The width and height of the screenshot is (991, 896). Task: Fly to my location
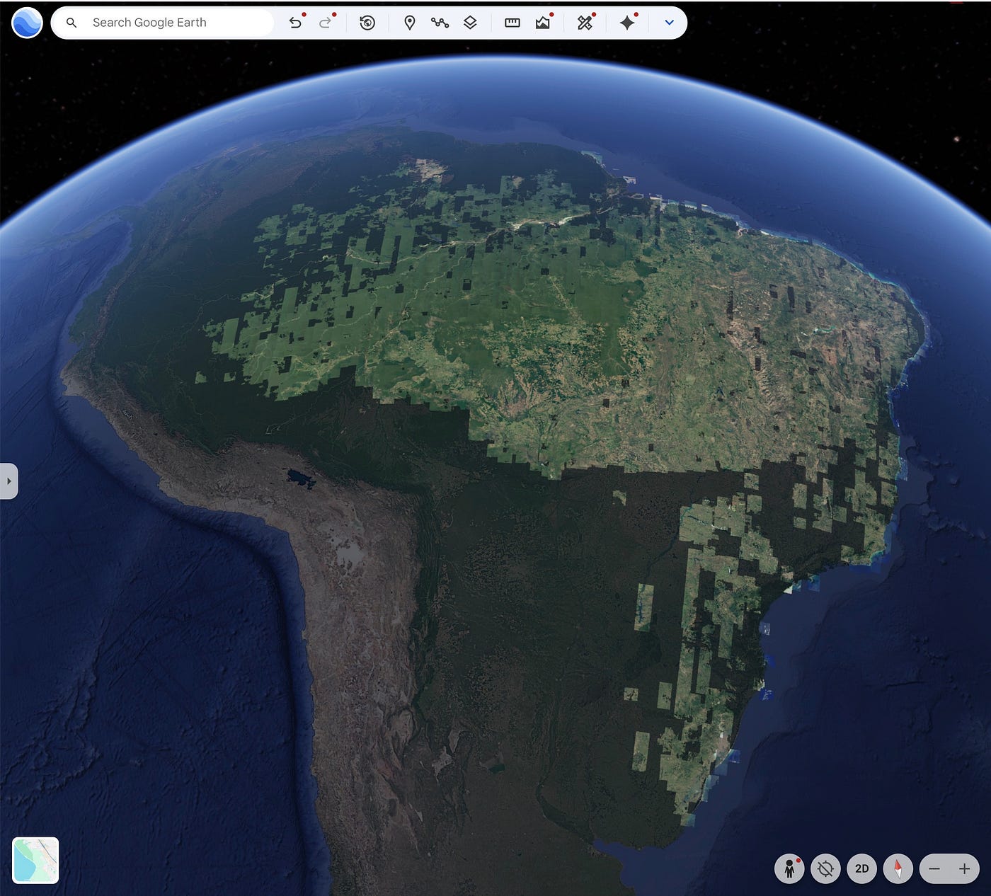point(825,868)
